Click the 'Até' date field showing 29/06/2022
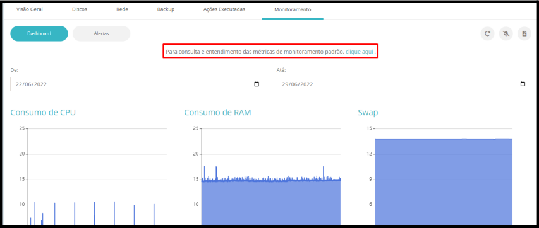Image resolution: width=539 pixels, height=228 pixels. click(404, 84)
